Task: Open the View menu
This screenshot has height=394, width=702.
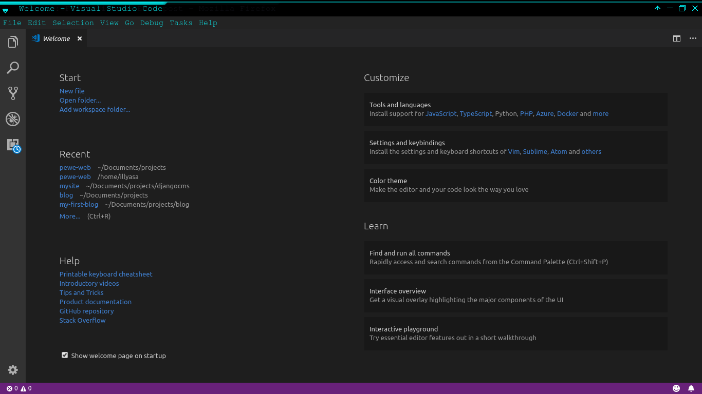Action: point(109,23)
